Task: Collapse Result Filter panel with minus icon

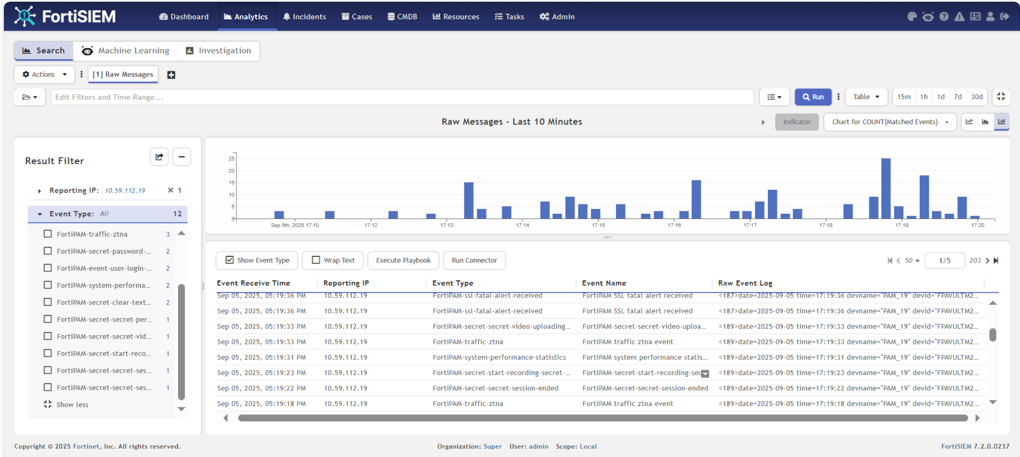Action: tap(182, 157)
